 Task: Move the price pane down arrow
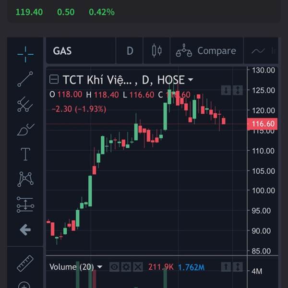coord(226,90)
